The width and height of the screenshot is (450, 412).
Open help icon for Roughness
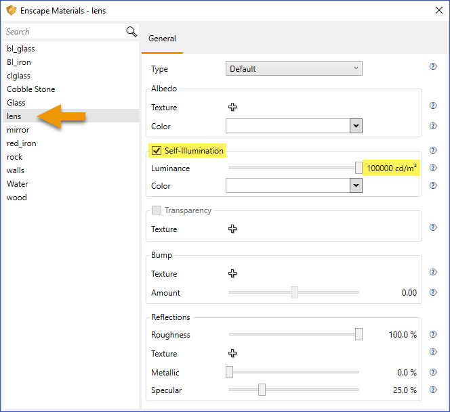[433, 334]
